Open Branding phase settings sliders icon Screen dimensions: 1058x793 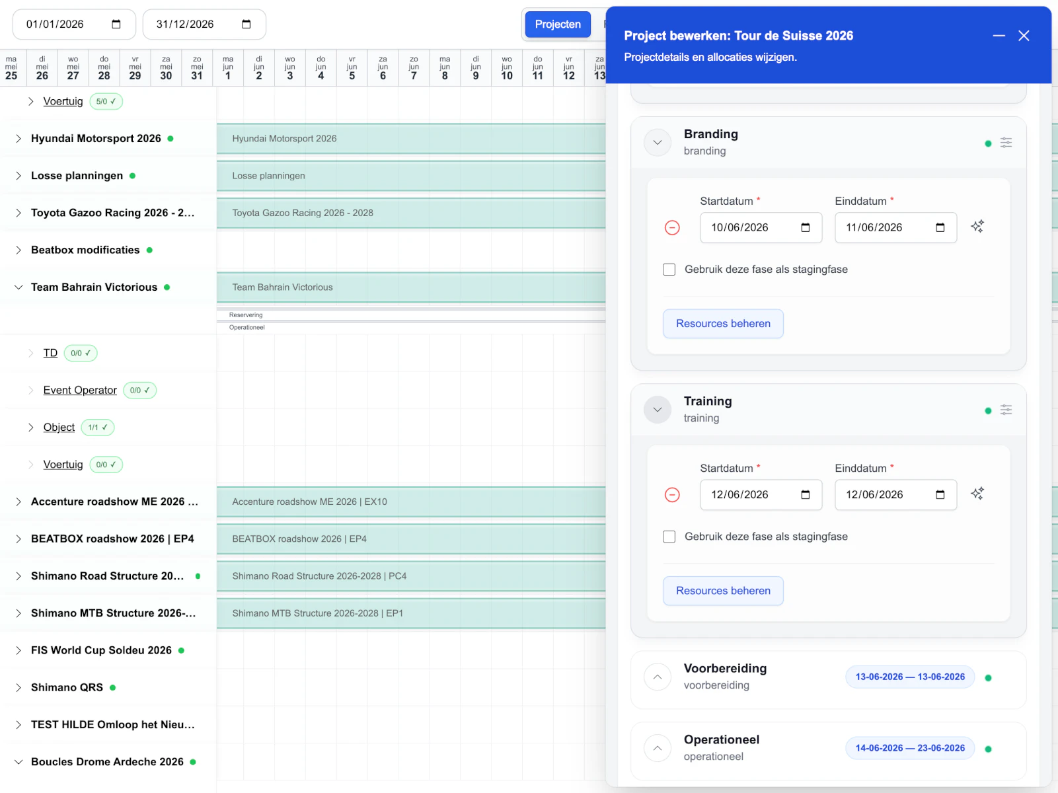[1006, 143]
